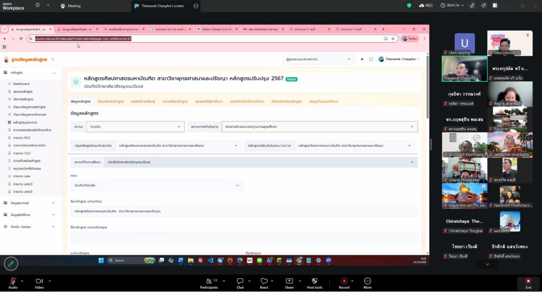This screenshot has width=542, height=292.
Task: Toggle the sidebar hamburger menu
Action: point(53,59)
